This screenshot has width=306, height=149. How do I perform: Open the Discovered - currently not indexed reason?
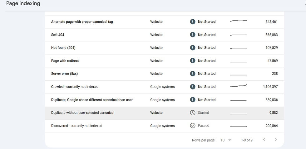pyautogui.click(x=77, y=126)
